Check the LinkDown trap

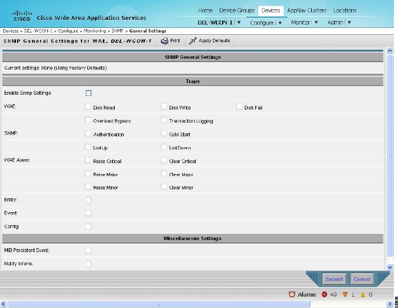coord(164,147)
